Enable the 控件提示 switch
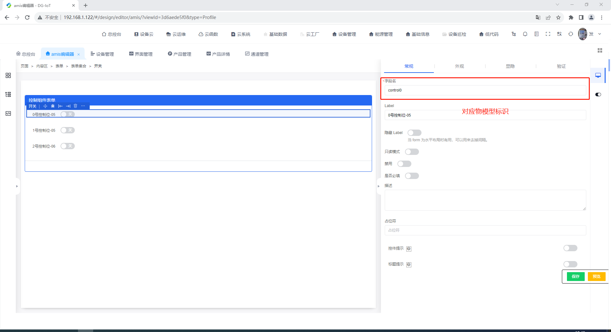This screenshot has height=332, width=611. (x=570, y=248)
